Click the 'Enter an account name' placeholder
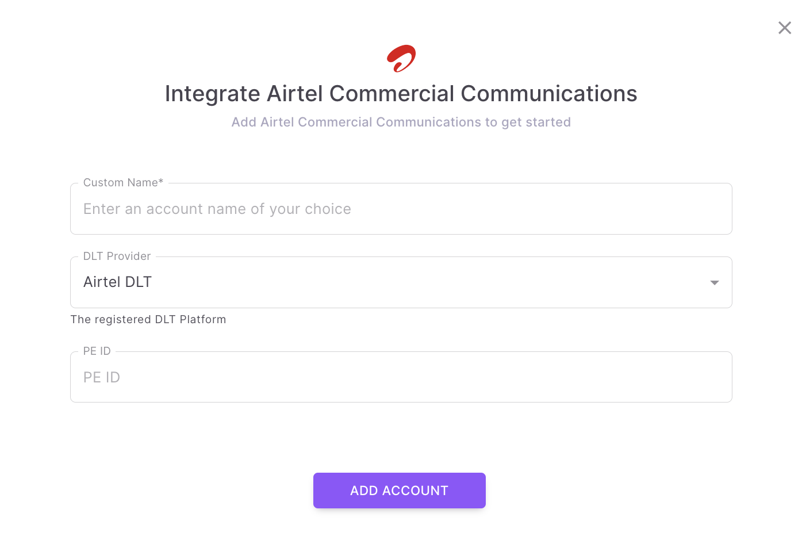The width and height of the screenshot is (806, 544). pos(217,209)
